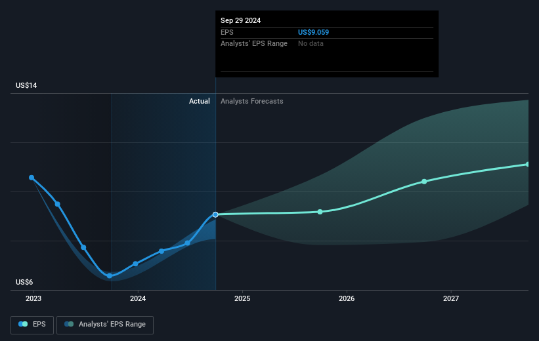This screenshot has height=341, width=539.
Task: Click the US$9.059 EPS value in tooltip
Action: pyautogui.click(x=313, y=32)
